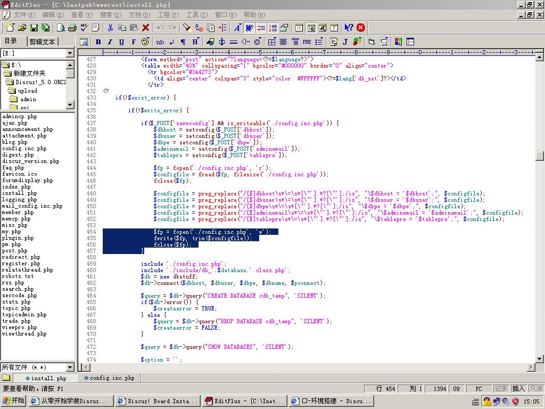Screen dimensions: 545x409
Task: Open the file filter dropdown 所有文件
Action: click(x=70, y=367)
